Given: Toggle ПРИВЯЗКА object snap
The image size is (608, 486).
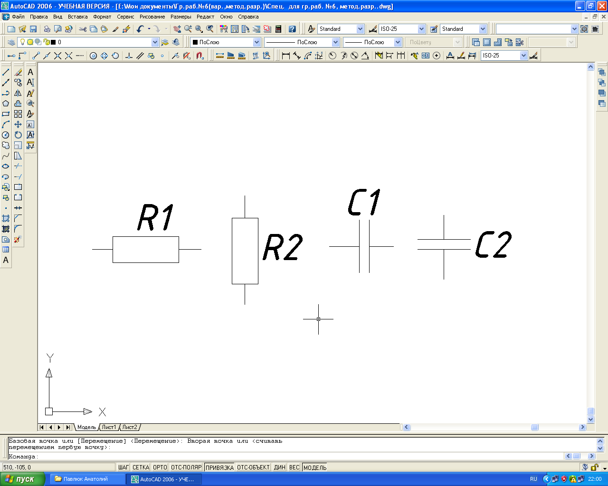Looking at the screenshot, I should 219,467.
